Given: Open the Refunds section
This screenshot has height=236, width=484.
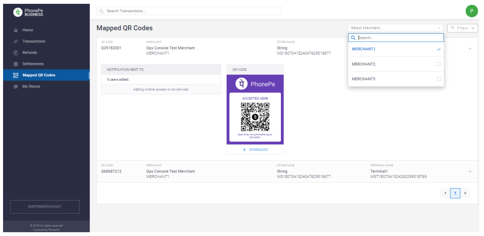Looking at the screenshot, I should 30,53.
